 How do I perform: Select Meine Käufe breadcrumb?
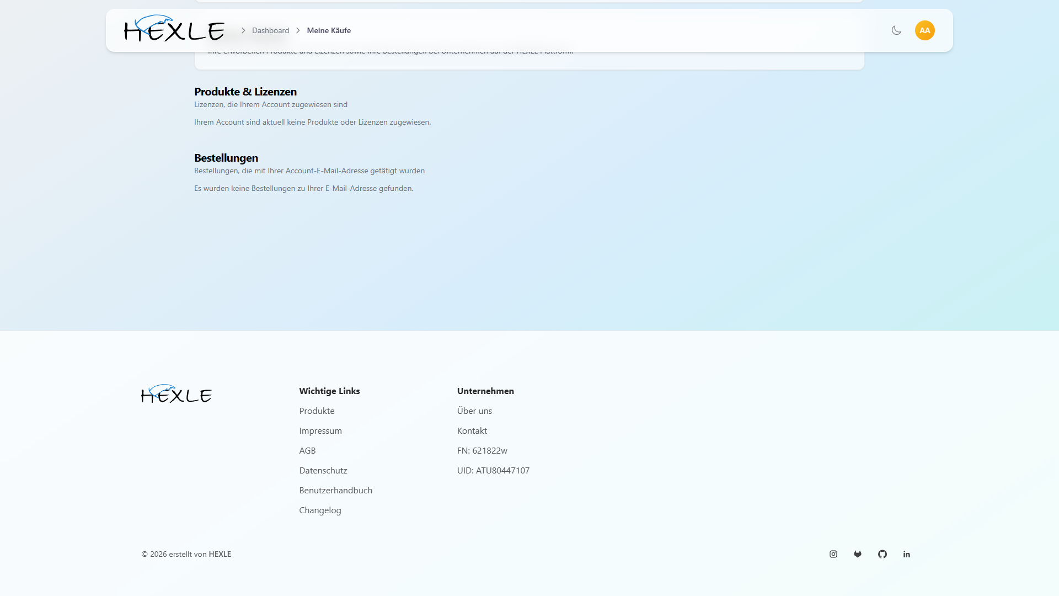point(329,30)
